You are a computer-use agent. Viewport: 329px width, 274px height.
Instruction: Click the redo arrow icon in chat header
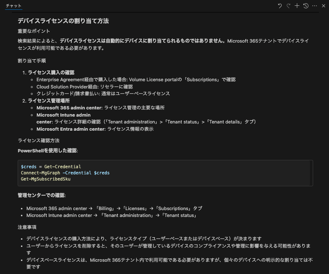click(x=289, y=6)
